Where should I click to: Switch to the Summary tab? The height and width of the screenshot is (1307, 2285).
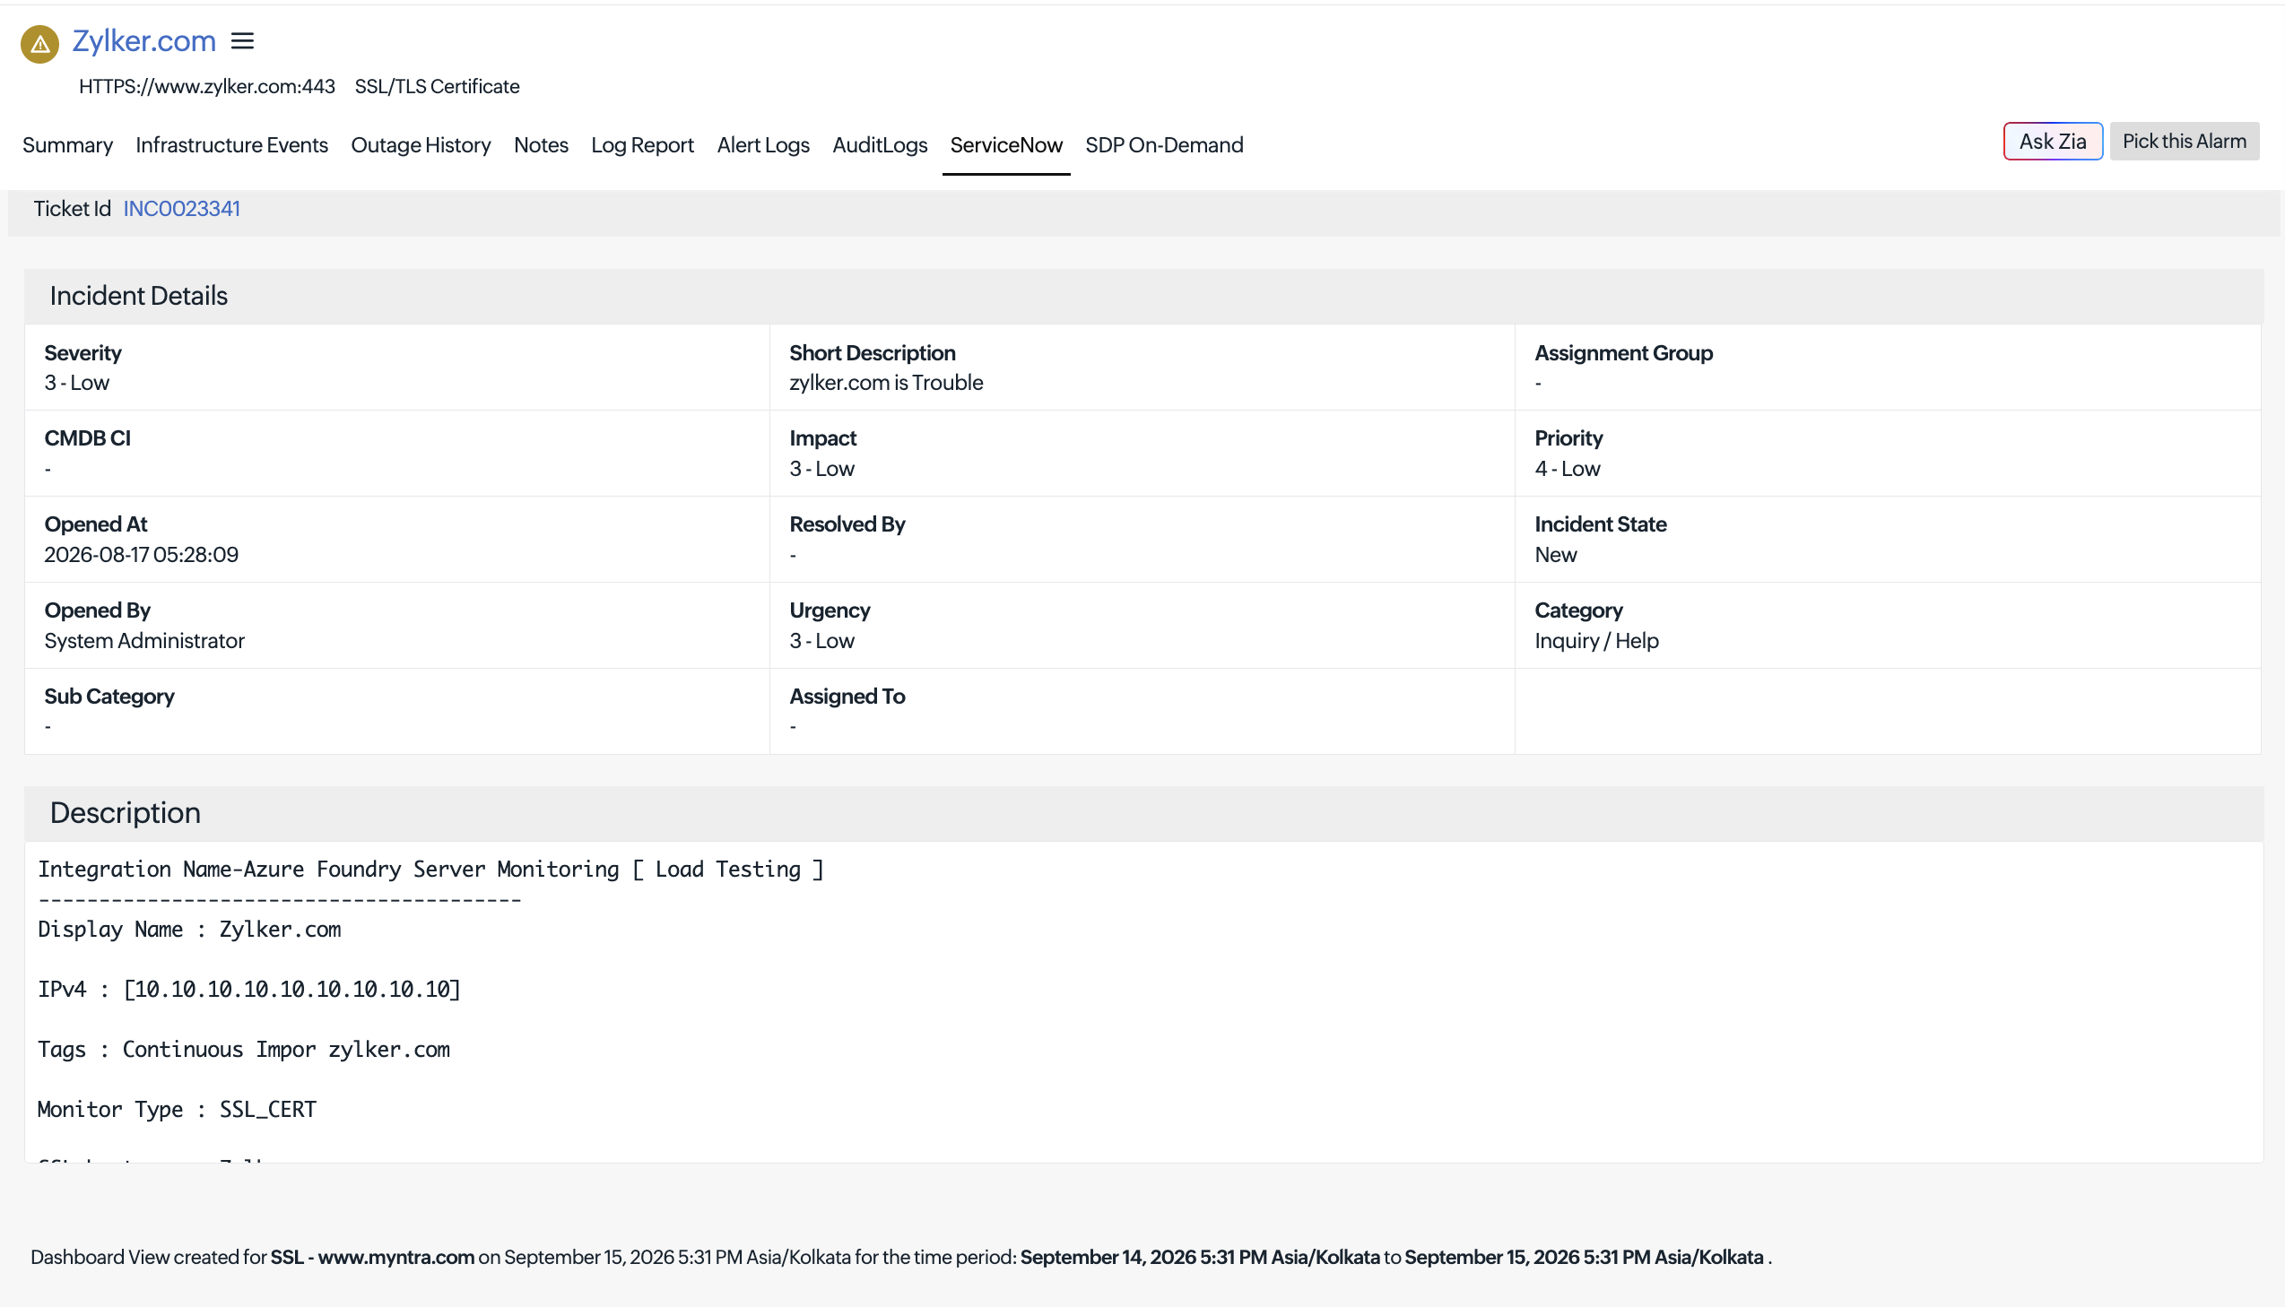[x=67, y=144]
